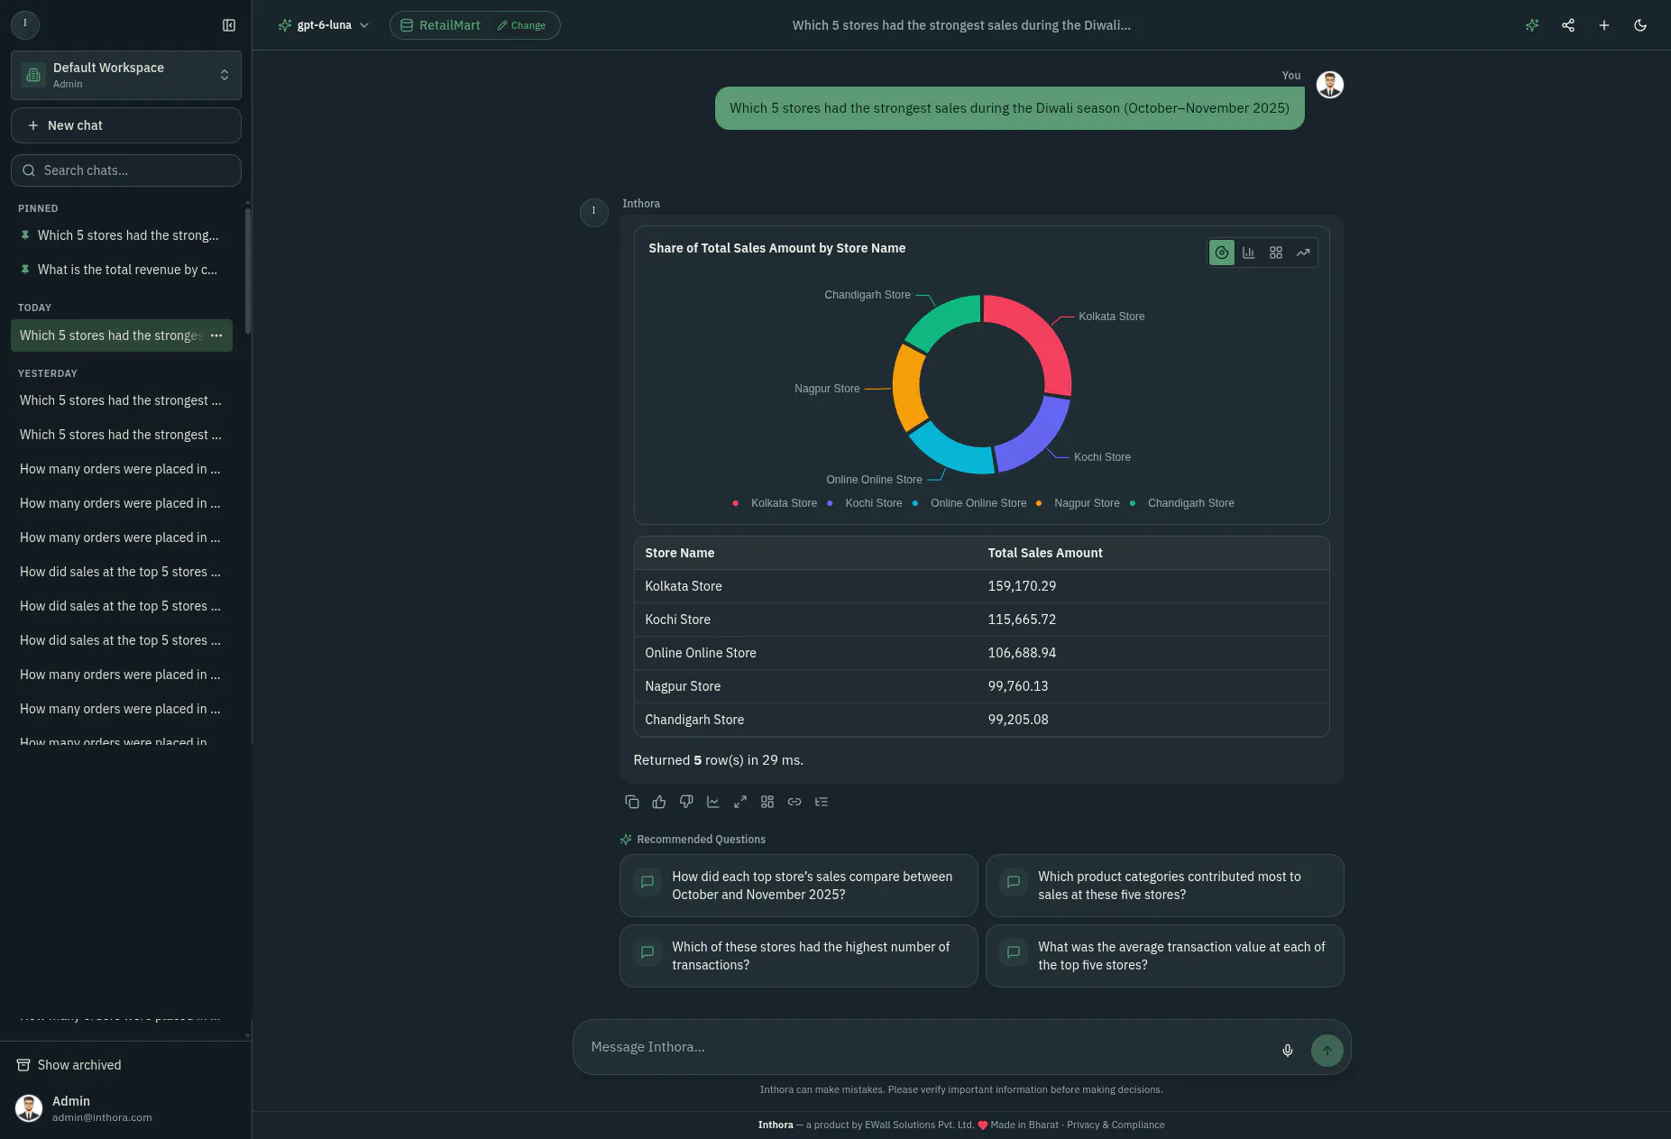Open the Admin user profile at bottom
Screen dimensions: 1671x1139
coord(126,1108)
